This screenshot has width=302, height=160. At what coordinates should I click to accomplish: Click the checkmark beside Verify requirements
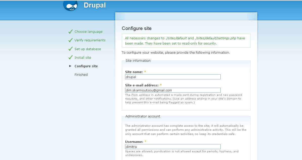71,40
